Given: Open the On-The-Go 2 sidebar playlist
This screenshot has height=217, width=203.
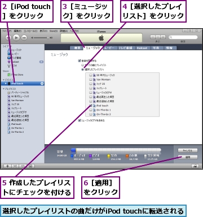Looking at the screenshot, I should (x=16, y=132).
